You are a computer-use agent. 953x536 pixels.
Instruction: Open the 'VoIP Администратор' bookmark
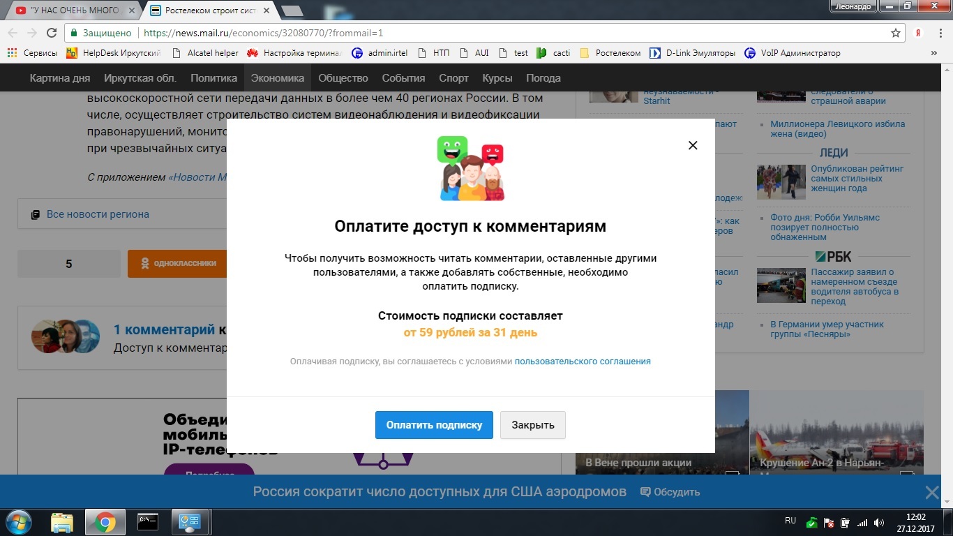[793, 52]
